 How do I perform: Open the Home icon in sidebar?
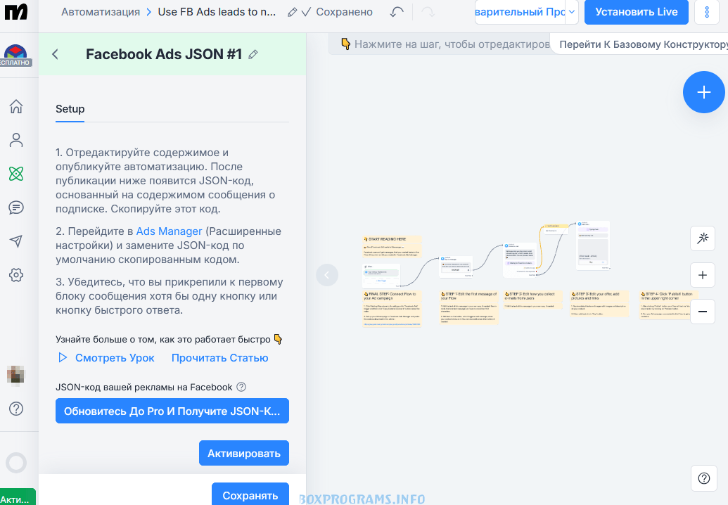pyautogui.click(x=15, y=106)
